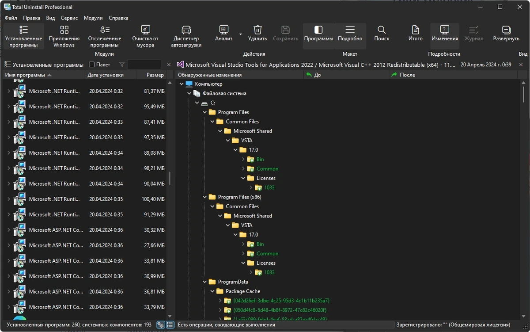Collapse the Компьютер tree node
Image resolution: width=530 pixels, height=332 pixels.
(x=182, y=84)
